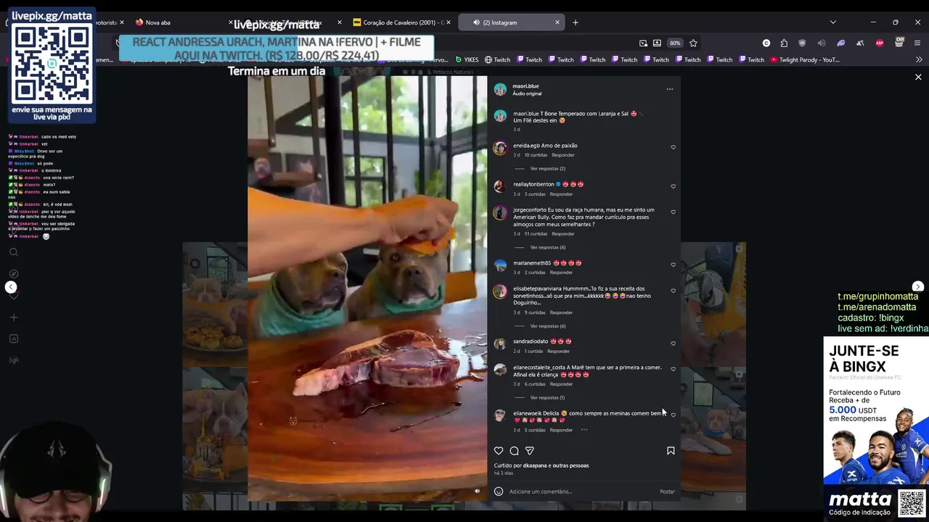
Task: Expand replies under eneida.egb comment
Action: [547, 168]
